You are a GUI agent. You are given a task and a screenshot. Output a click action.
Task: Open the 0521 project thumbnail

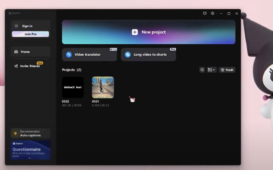tap(103, 88)
